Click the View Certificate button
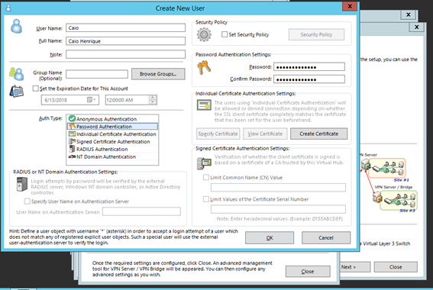The width and height of the screenshot is (433, 290). 265,134
